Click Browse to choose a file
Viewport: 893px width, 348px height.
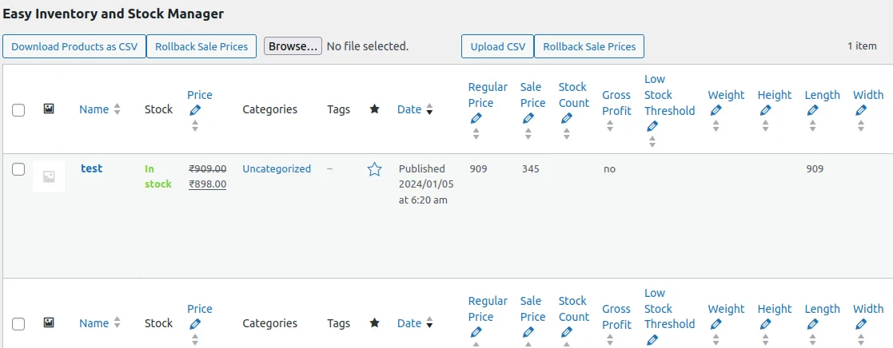pyautogui.click(x=293, y=46)
